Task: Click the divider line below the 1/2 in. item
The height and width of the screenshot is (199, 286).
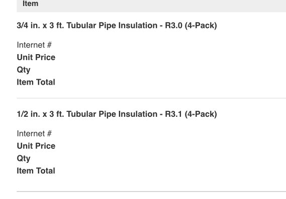Action: click(151, 191)
